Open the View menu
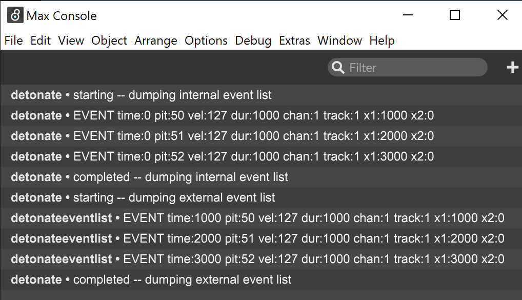The image size is (522, 300). click(x=71, y=41)
